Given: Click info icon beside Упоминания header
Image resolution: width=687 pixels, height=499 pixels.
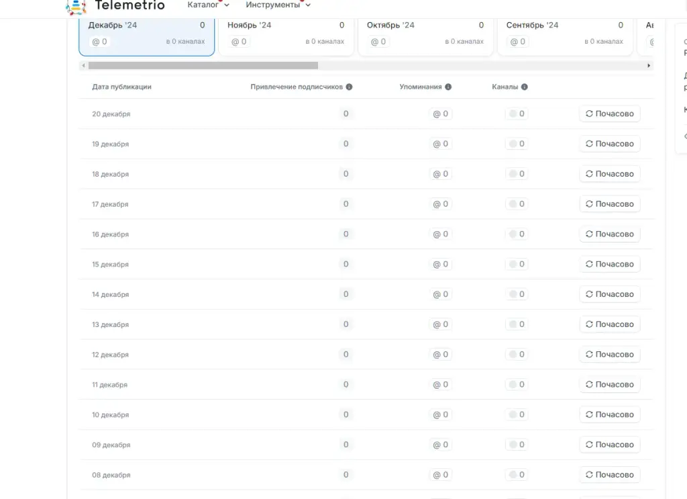Looking at the screenshot, I should (x=448, y=87).
